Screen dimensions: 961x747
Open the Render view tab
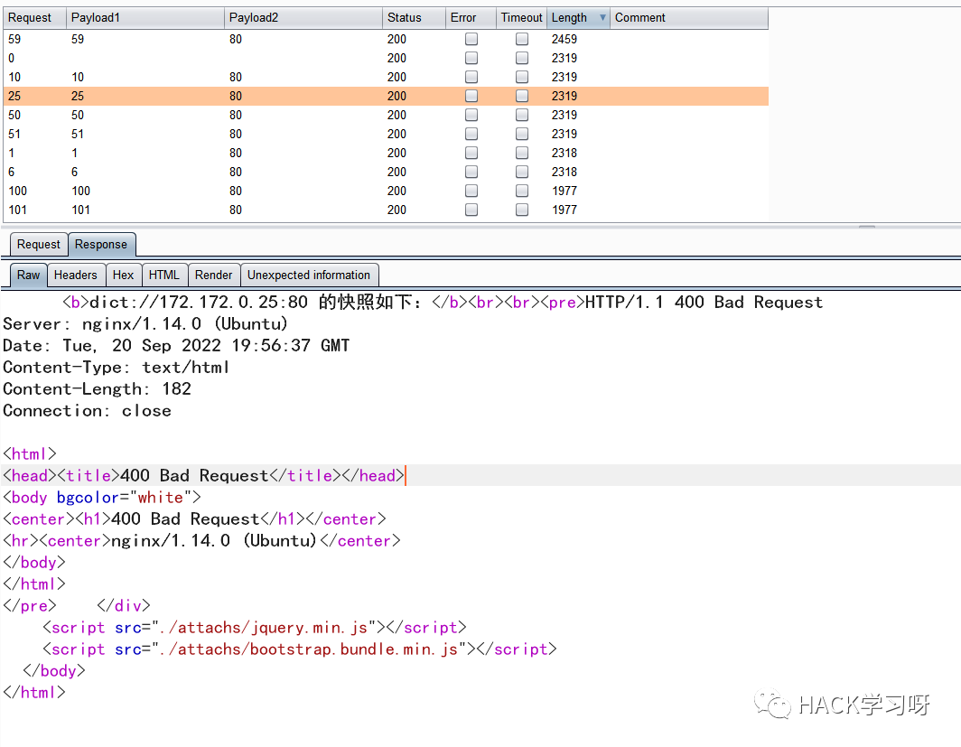213,275
